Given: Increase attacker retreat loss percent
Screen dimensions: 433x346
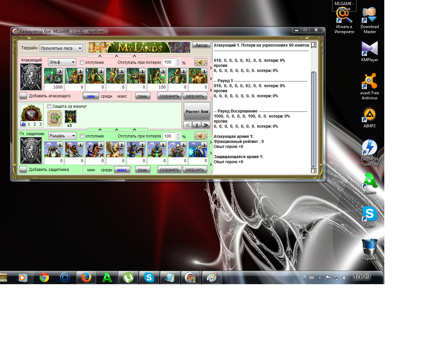Looking at the screenshot, I should pyautogui.click(x=178, y=60).
